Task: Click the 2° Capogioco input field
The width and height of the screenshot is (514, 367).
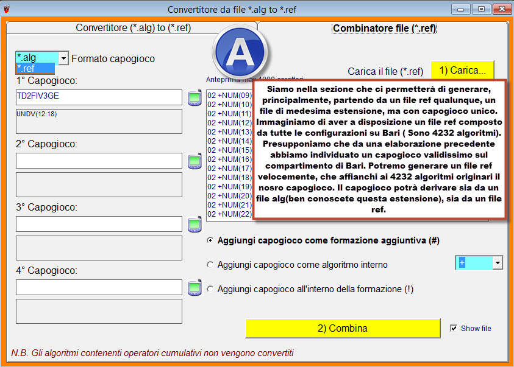Action: click(x=99, y=161)
